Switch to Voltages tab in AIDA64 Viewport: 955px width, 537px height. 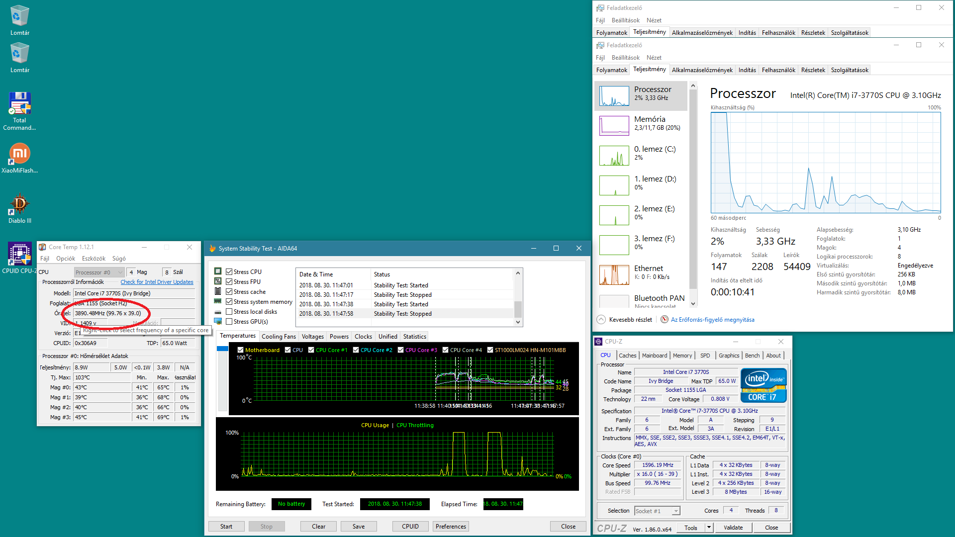(312, 337)
